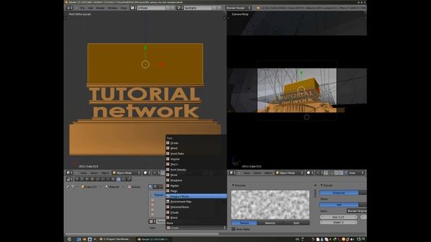Viewport: 431px width, 242px height.
Task: Set preview to Material
Action: tap(270, 223)
